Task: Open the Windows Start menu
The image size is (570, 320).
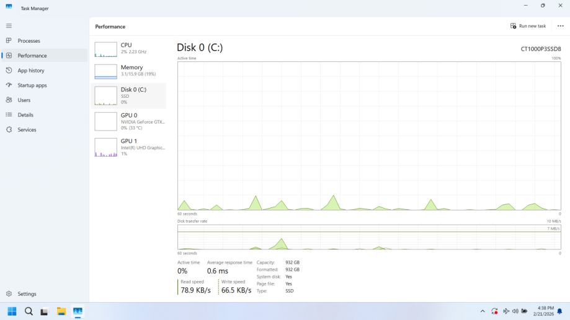Action: 12,311
